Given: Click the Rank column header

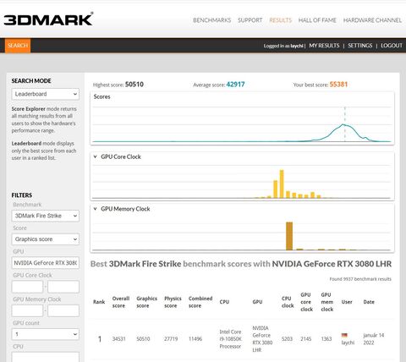Looking at the screenshot, I should point(99,302).
